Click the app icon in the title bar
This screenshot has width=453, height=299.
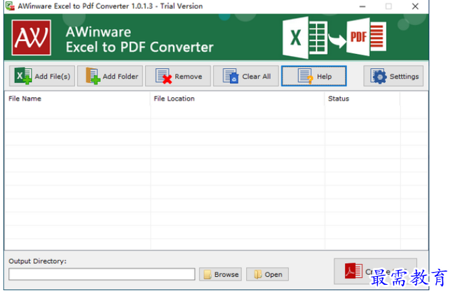[x=10, y=6]
